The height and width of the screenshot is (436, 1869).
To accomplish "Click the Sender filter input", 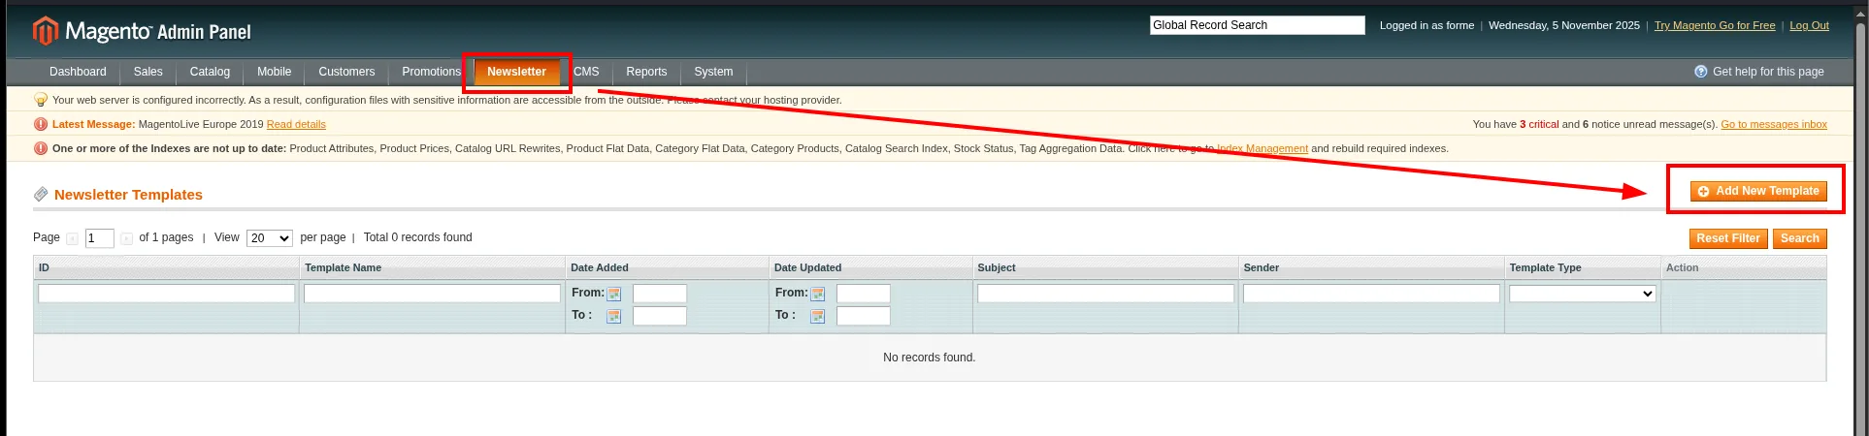I will pos(1371,294).
